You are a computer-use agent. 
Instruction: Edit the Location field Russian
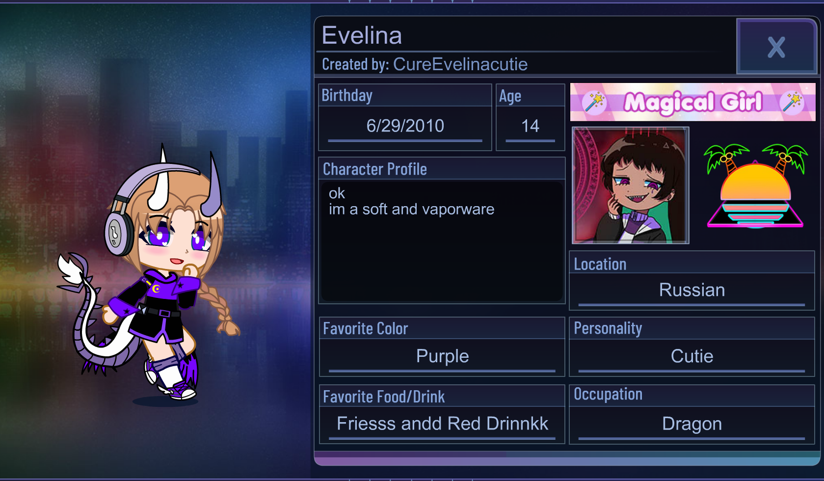point(692,291)
